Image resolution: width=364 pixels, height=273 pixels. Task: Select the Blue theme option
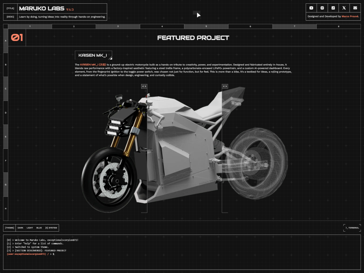(x=39, y=228)
